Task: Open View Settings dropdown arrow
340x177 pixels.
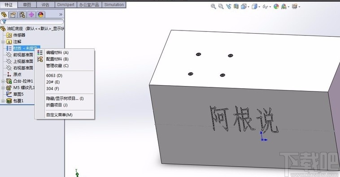Action: (x=299, y=7)
